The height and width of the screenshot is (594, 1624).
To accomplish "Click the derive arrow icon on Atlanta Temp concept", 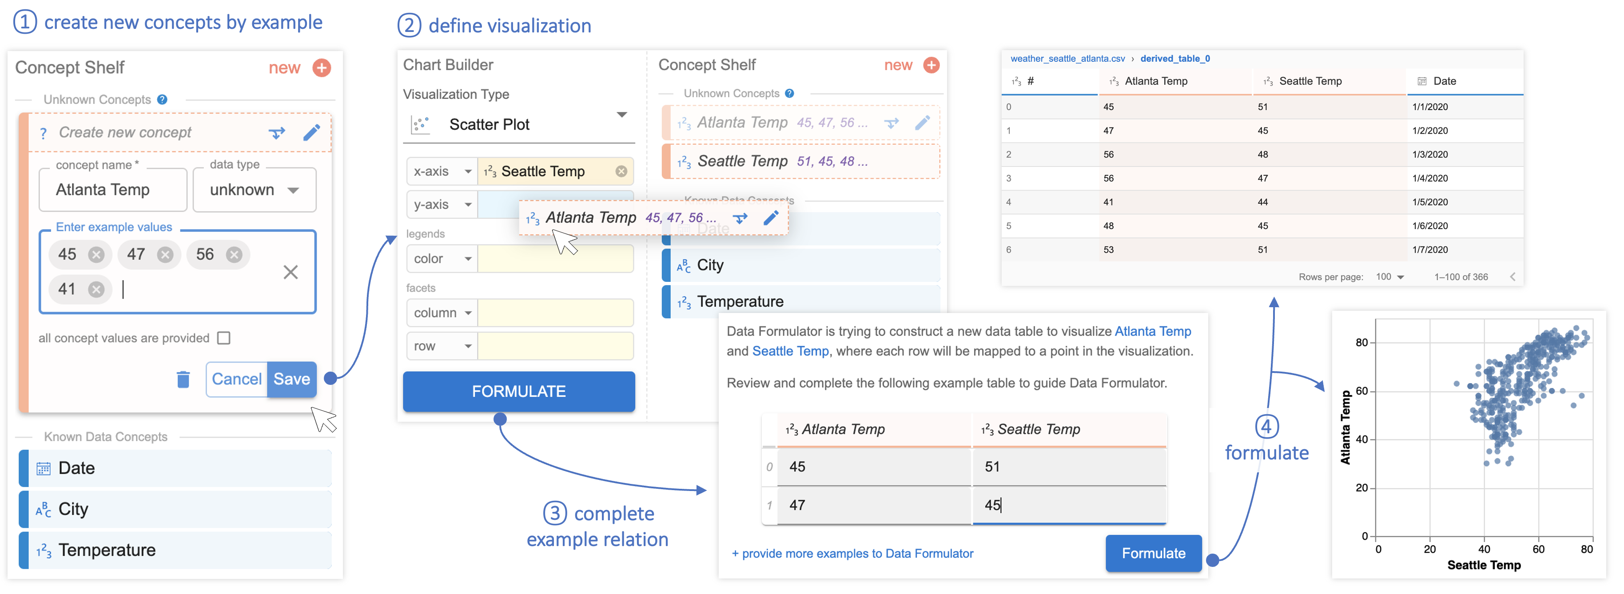I will (892, 122).
